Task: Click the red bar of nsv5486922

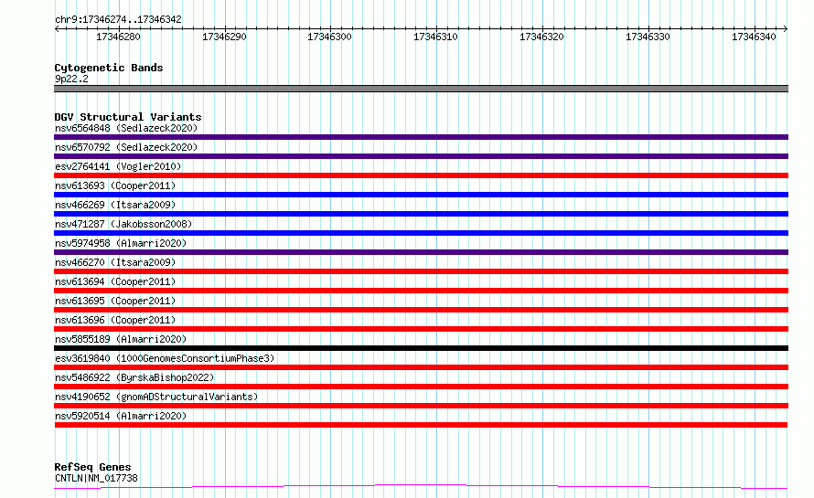Action: [x=421, y=387]
